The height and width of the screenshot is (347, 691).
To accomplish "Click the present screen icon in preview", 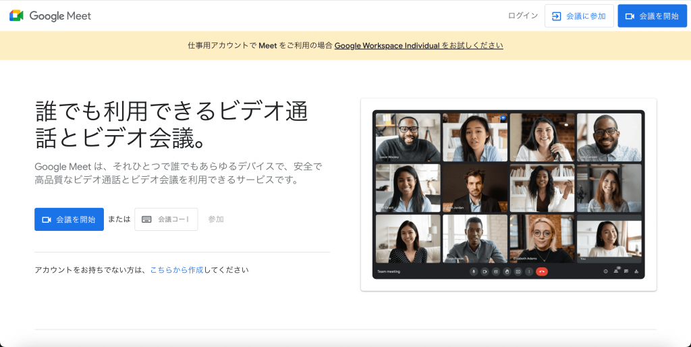I will pyautogui.click(x=518, y=271).
